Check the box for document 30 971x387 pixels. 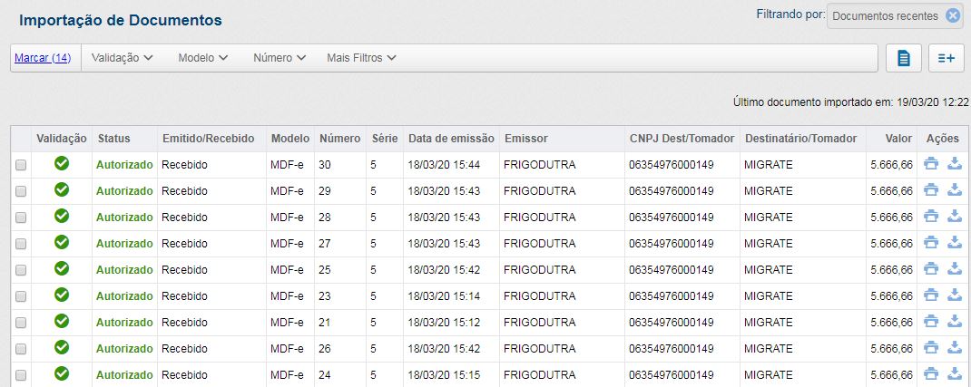21,166
